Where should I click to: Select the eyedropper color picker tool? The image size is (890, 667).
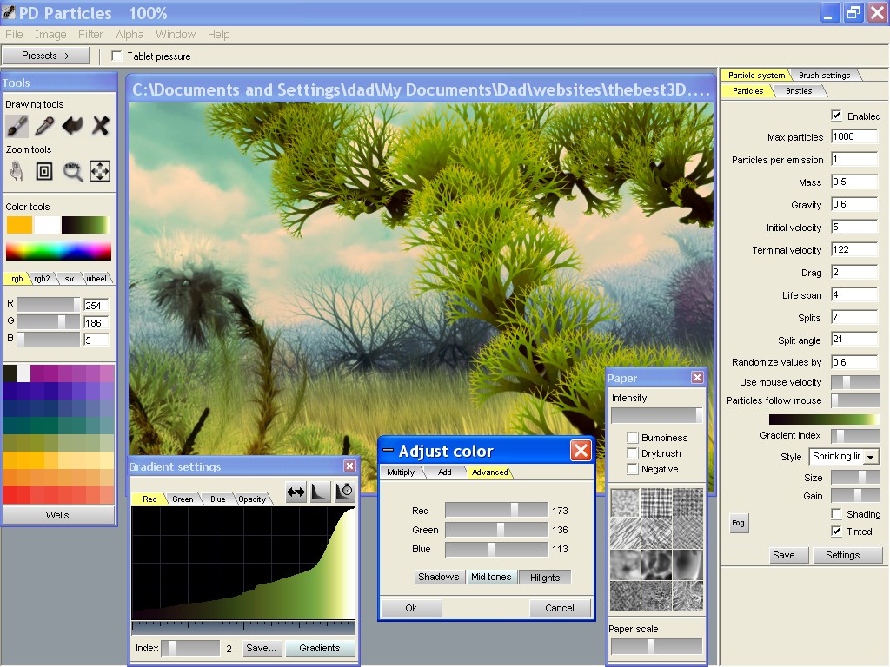[44, 125]
